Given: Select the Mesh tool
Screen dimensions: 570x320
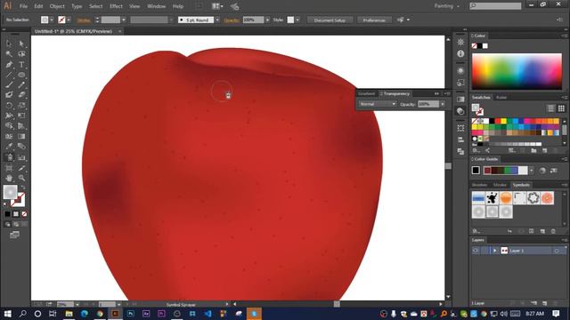Looking at the screenshot, I should click(9, 136).
